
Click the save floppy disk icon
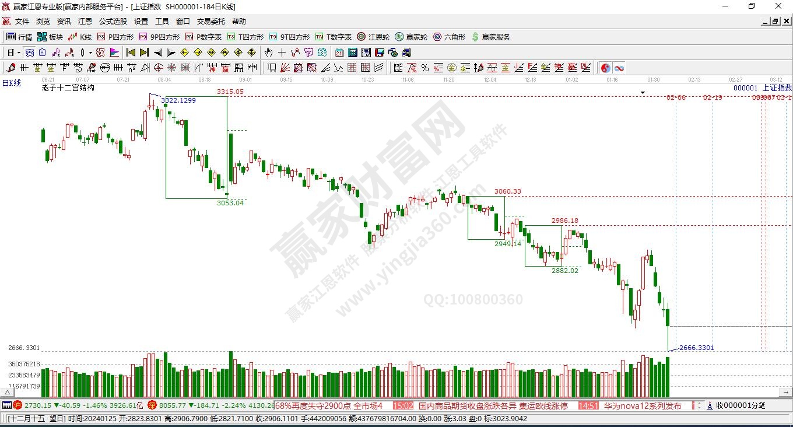pos(379,52)
